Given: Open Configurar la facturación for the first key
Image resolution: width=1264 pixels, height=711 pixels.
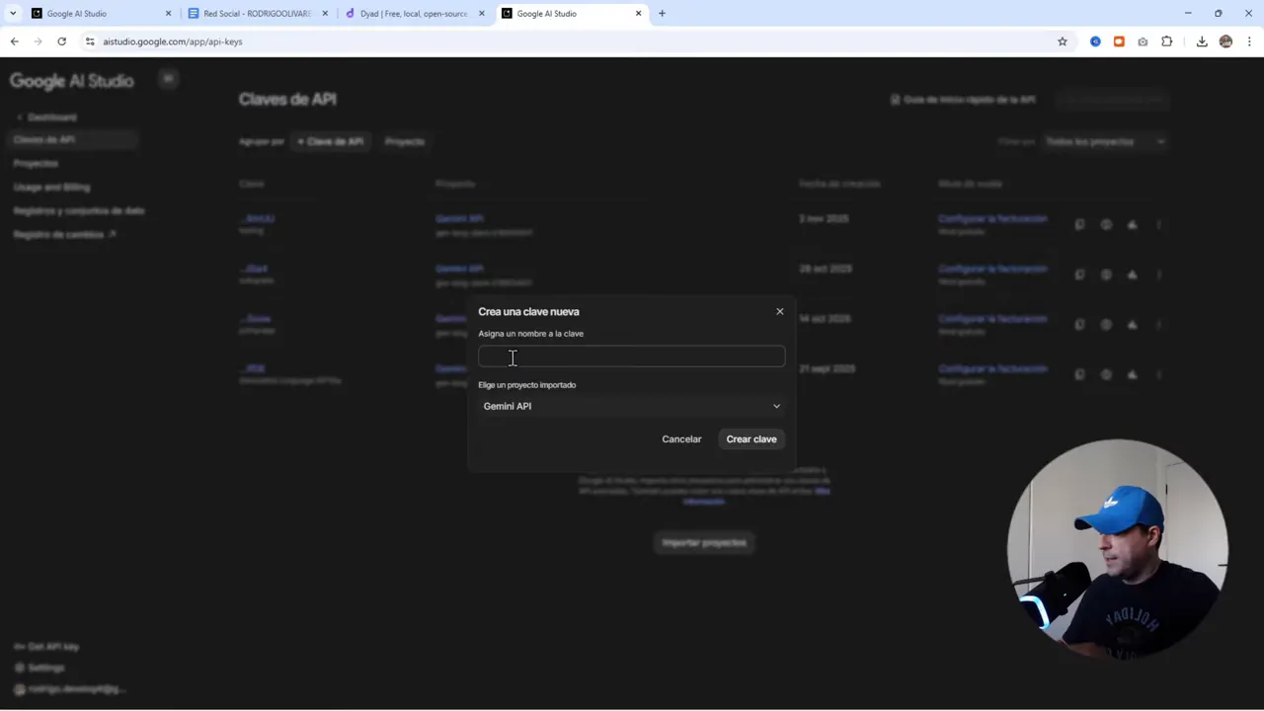Looking at the screenshot, I should point(992,218).
